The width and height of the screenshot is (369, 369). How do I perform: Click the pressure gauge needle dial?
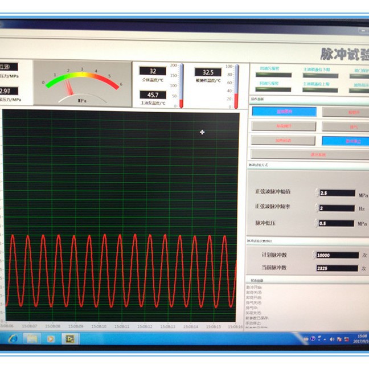(x=83, y=86)
